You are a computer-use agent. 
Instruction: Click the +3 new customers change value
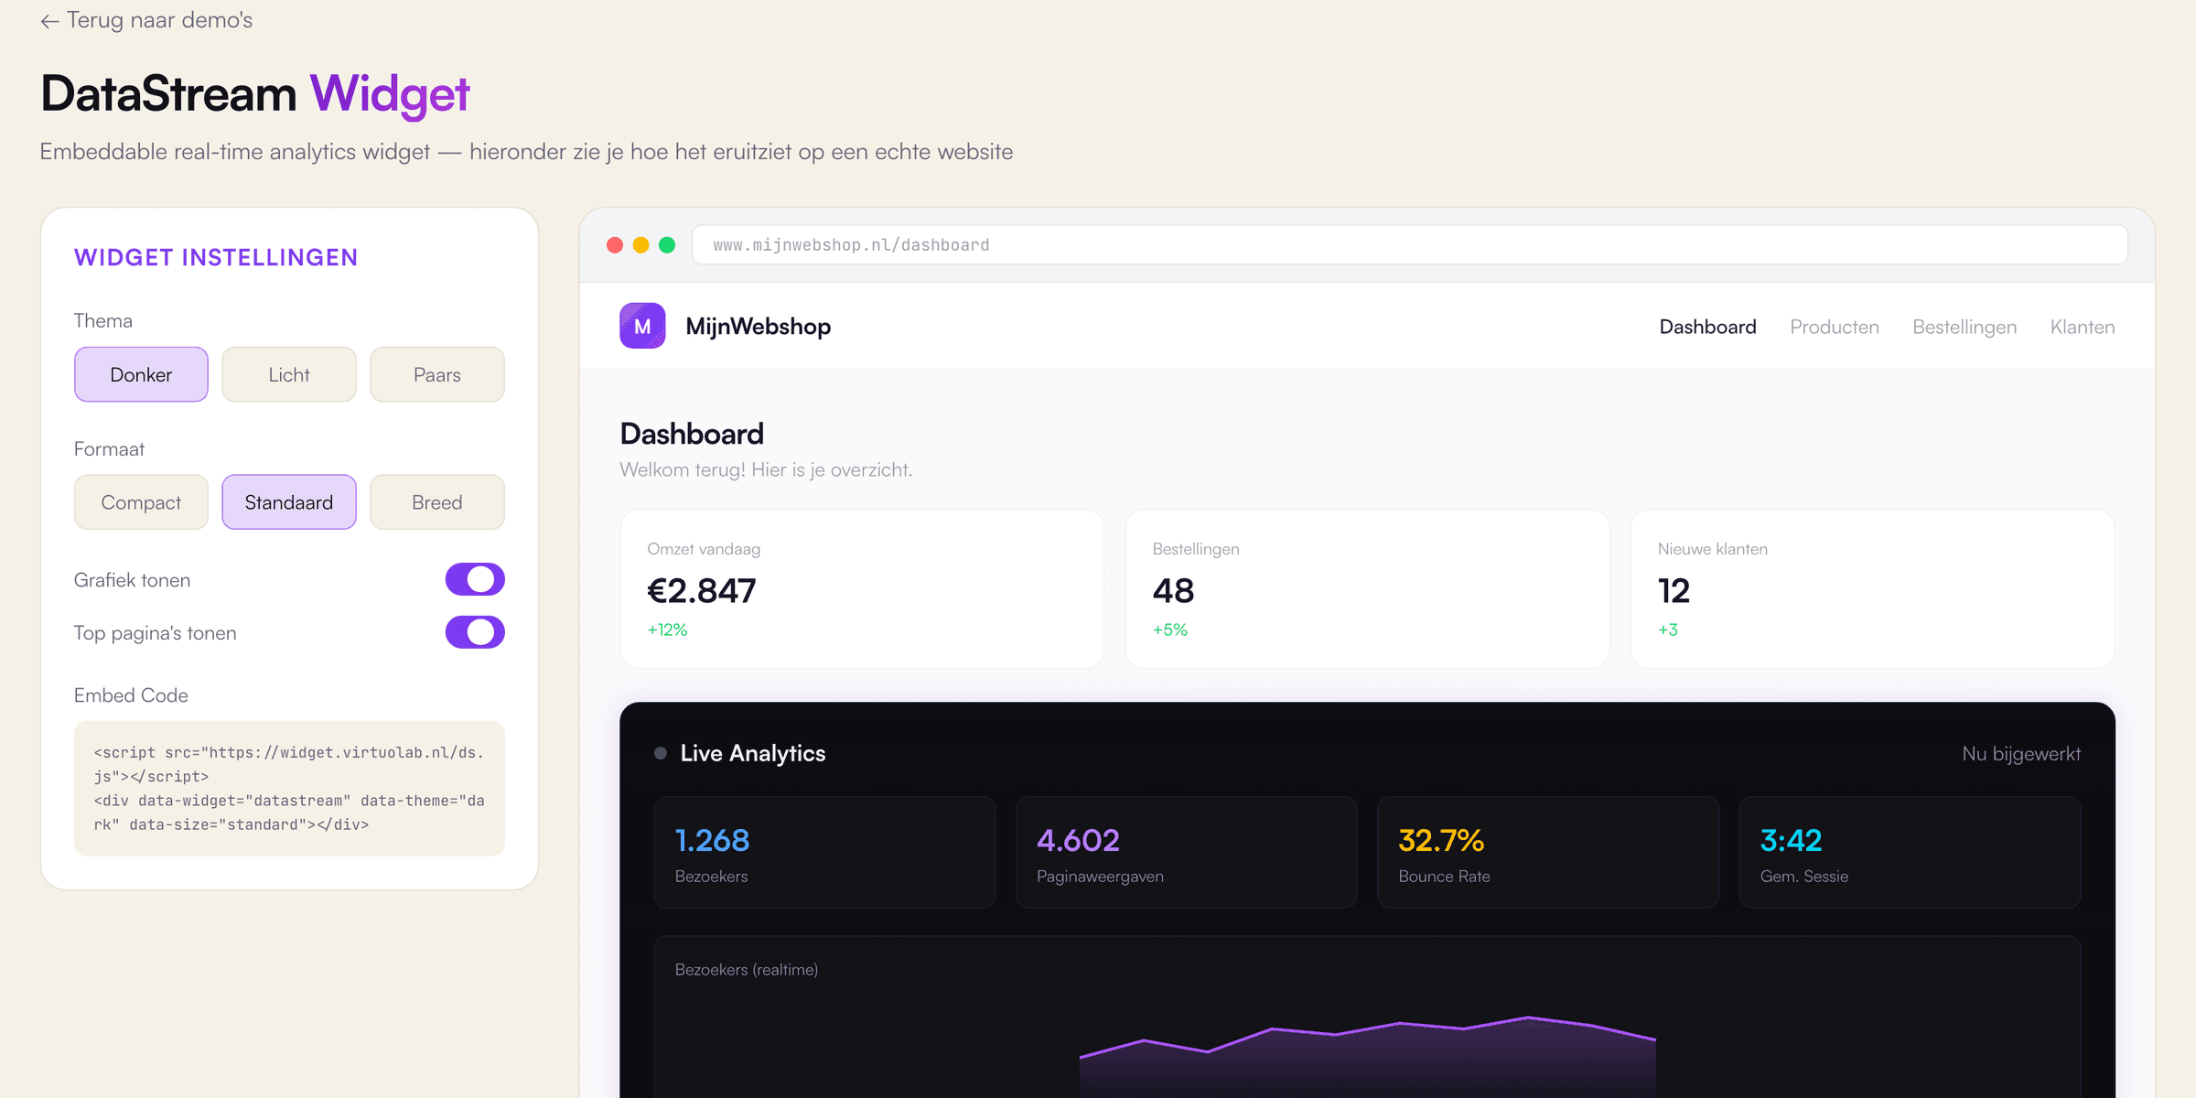point(1668,630)
